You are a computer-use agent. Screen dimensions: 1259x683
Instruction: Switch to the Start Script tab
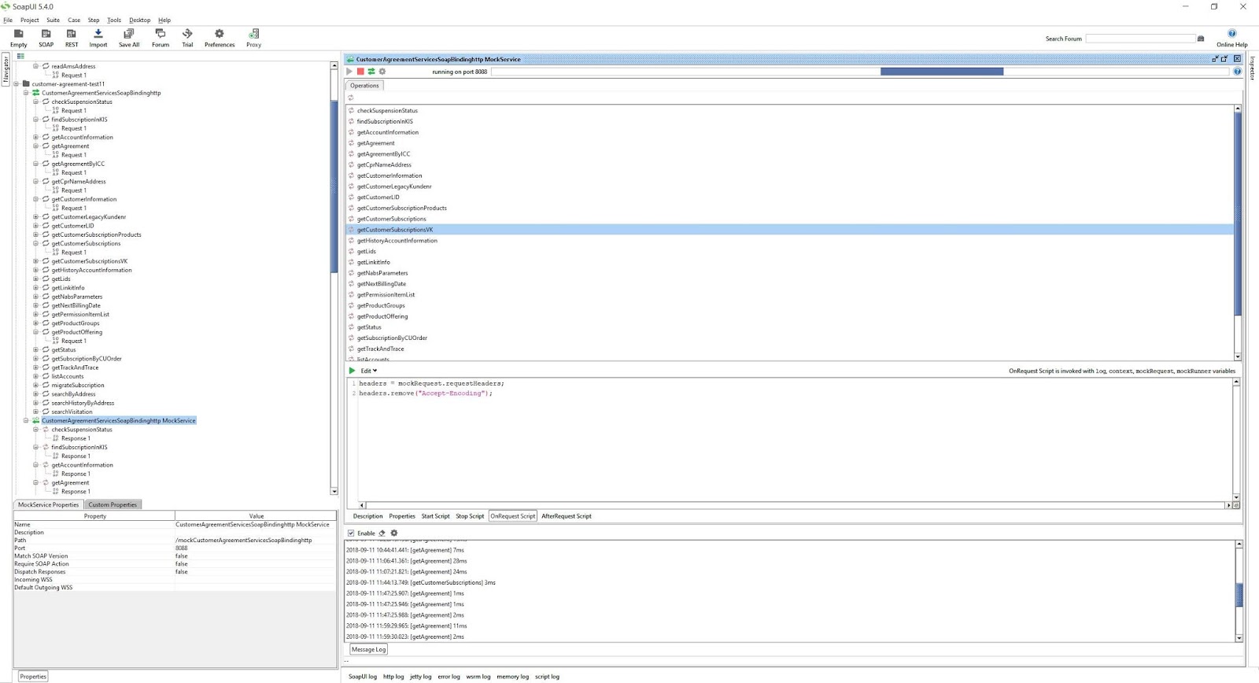435,516
